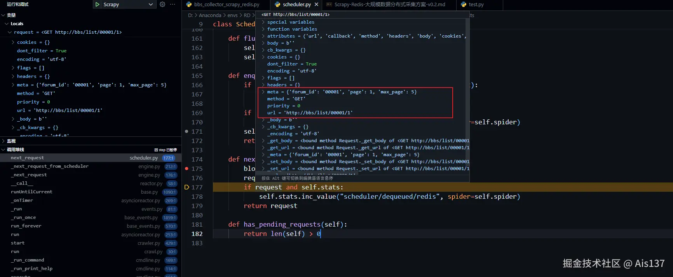Screen dimensions: 673x277
Task: Expand cookies in the variables panel
Action: (13, 42)
